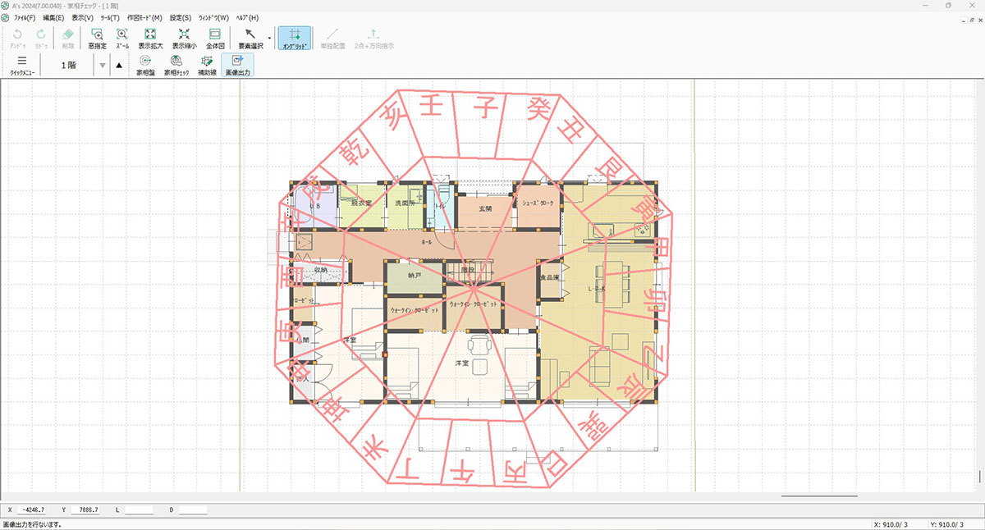
Task: Click the 表示拡大 enlarge view icon
Action: tap(150, 38)
